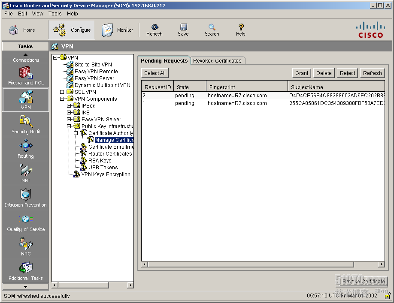This screenshot has height=303, width=394.
Task: Select Manage Certificates tree item
Action: coord(114,140)
